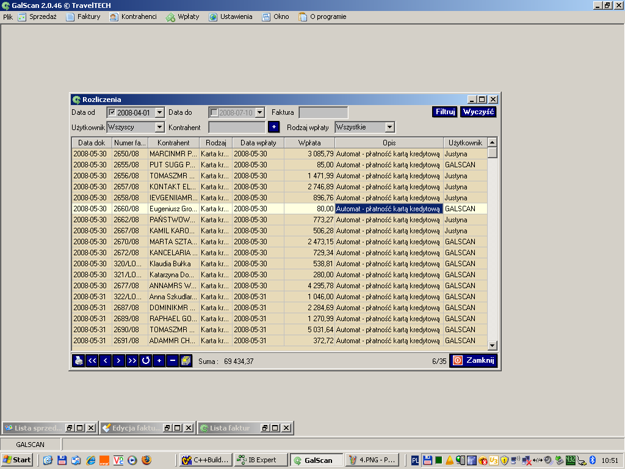Screen dimensions: 625x469
Task: Click the save-all floppy disks icon
Action: pos(186,360)
